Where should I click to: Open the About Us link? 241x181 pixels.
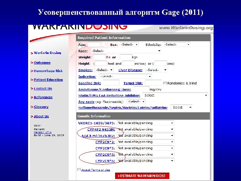coord(41,117)
